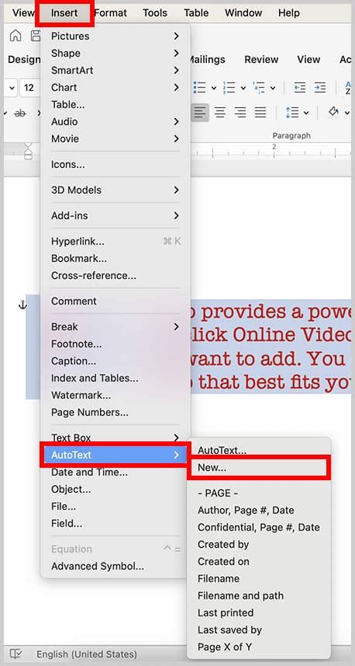Choose AutoText... in the submenu
355x666 pixels.
pyautogui.click(x=258, y=450)
